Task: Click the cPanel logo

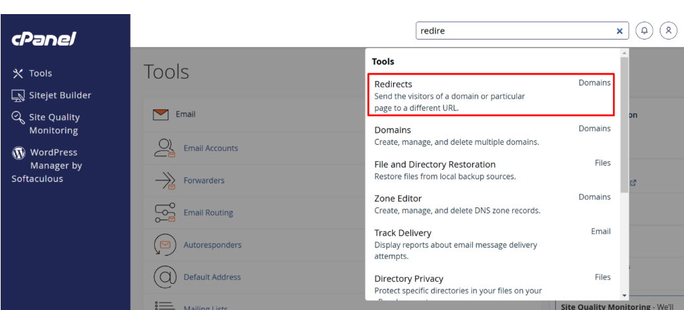Action: 44,39
